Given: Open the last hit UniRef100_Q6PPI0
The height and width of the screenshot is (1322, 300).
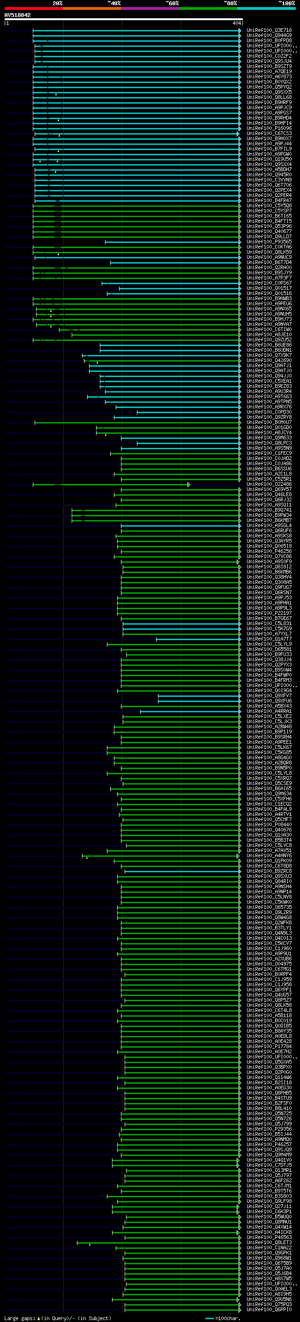Looking at the screenshot, I should (x=269, y=1310).
